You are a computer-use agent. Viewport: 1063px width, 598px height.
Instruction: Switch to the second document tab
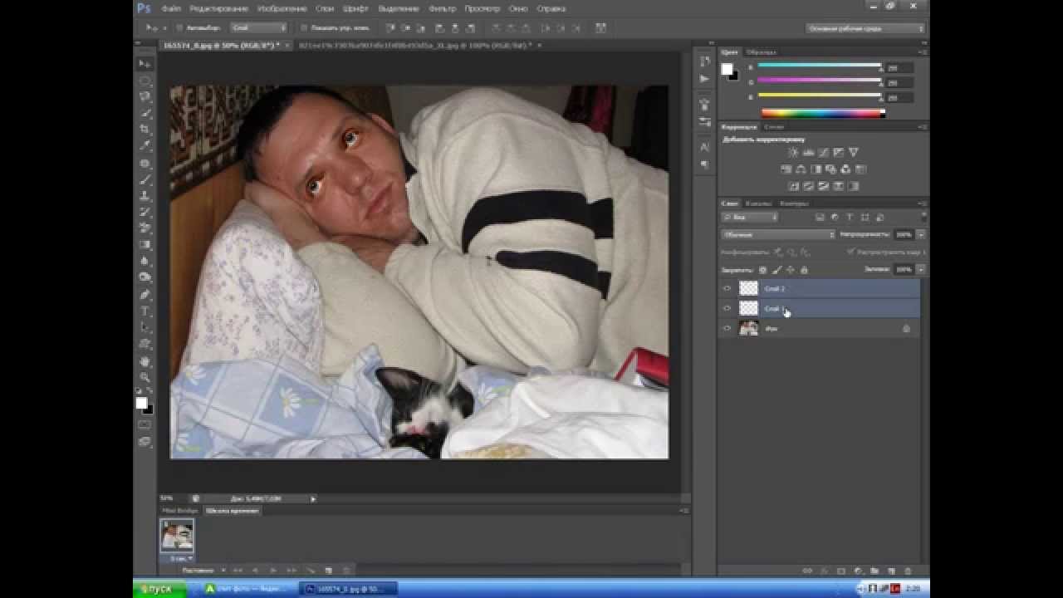point(419,45)
